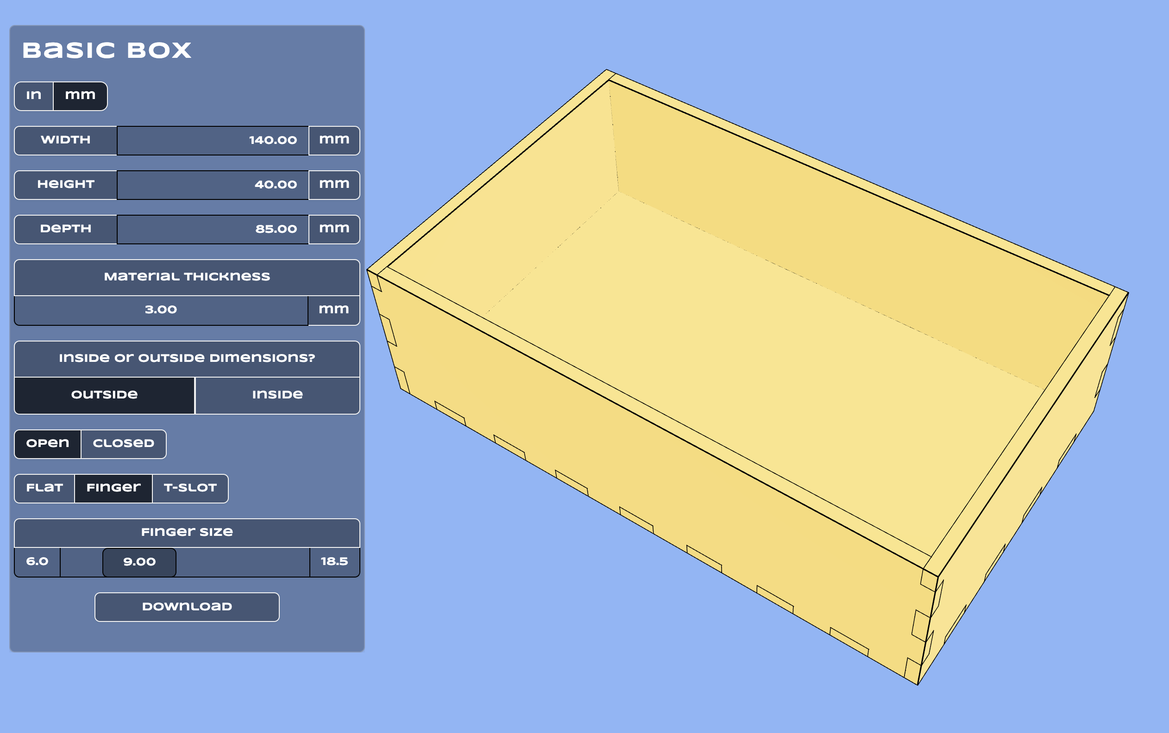Image resolution: width=1169 pixels, height=733 pixels.
Task: Edit the Depth value of 85.00
Action: [213, 230]
